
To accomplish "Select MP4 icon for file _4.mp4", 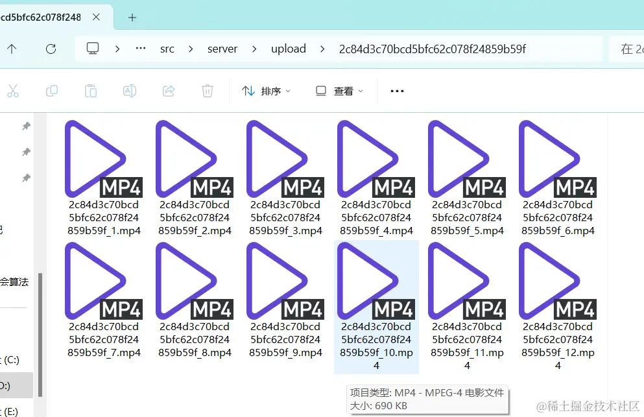I will pos(376,159).
